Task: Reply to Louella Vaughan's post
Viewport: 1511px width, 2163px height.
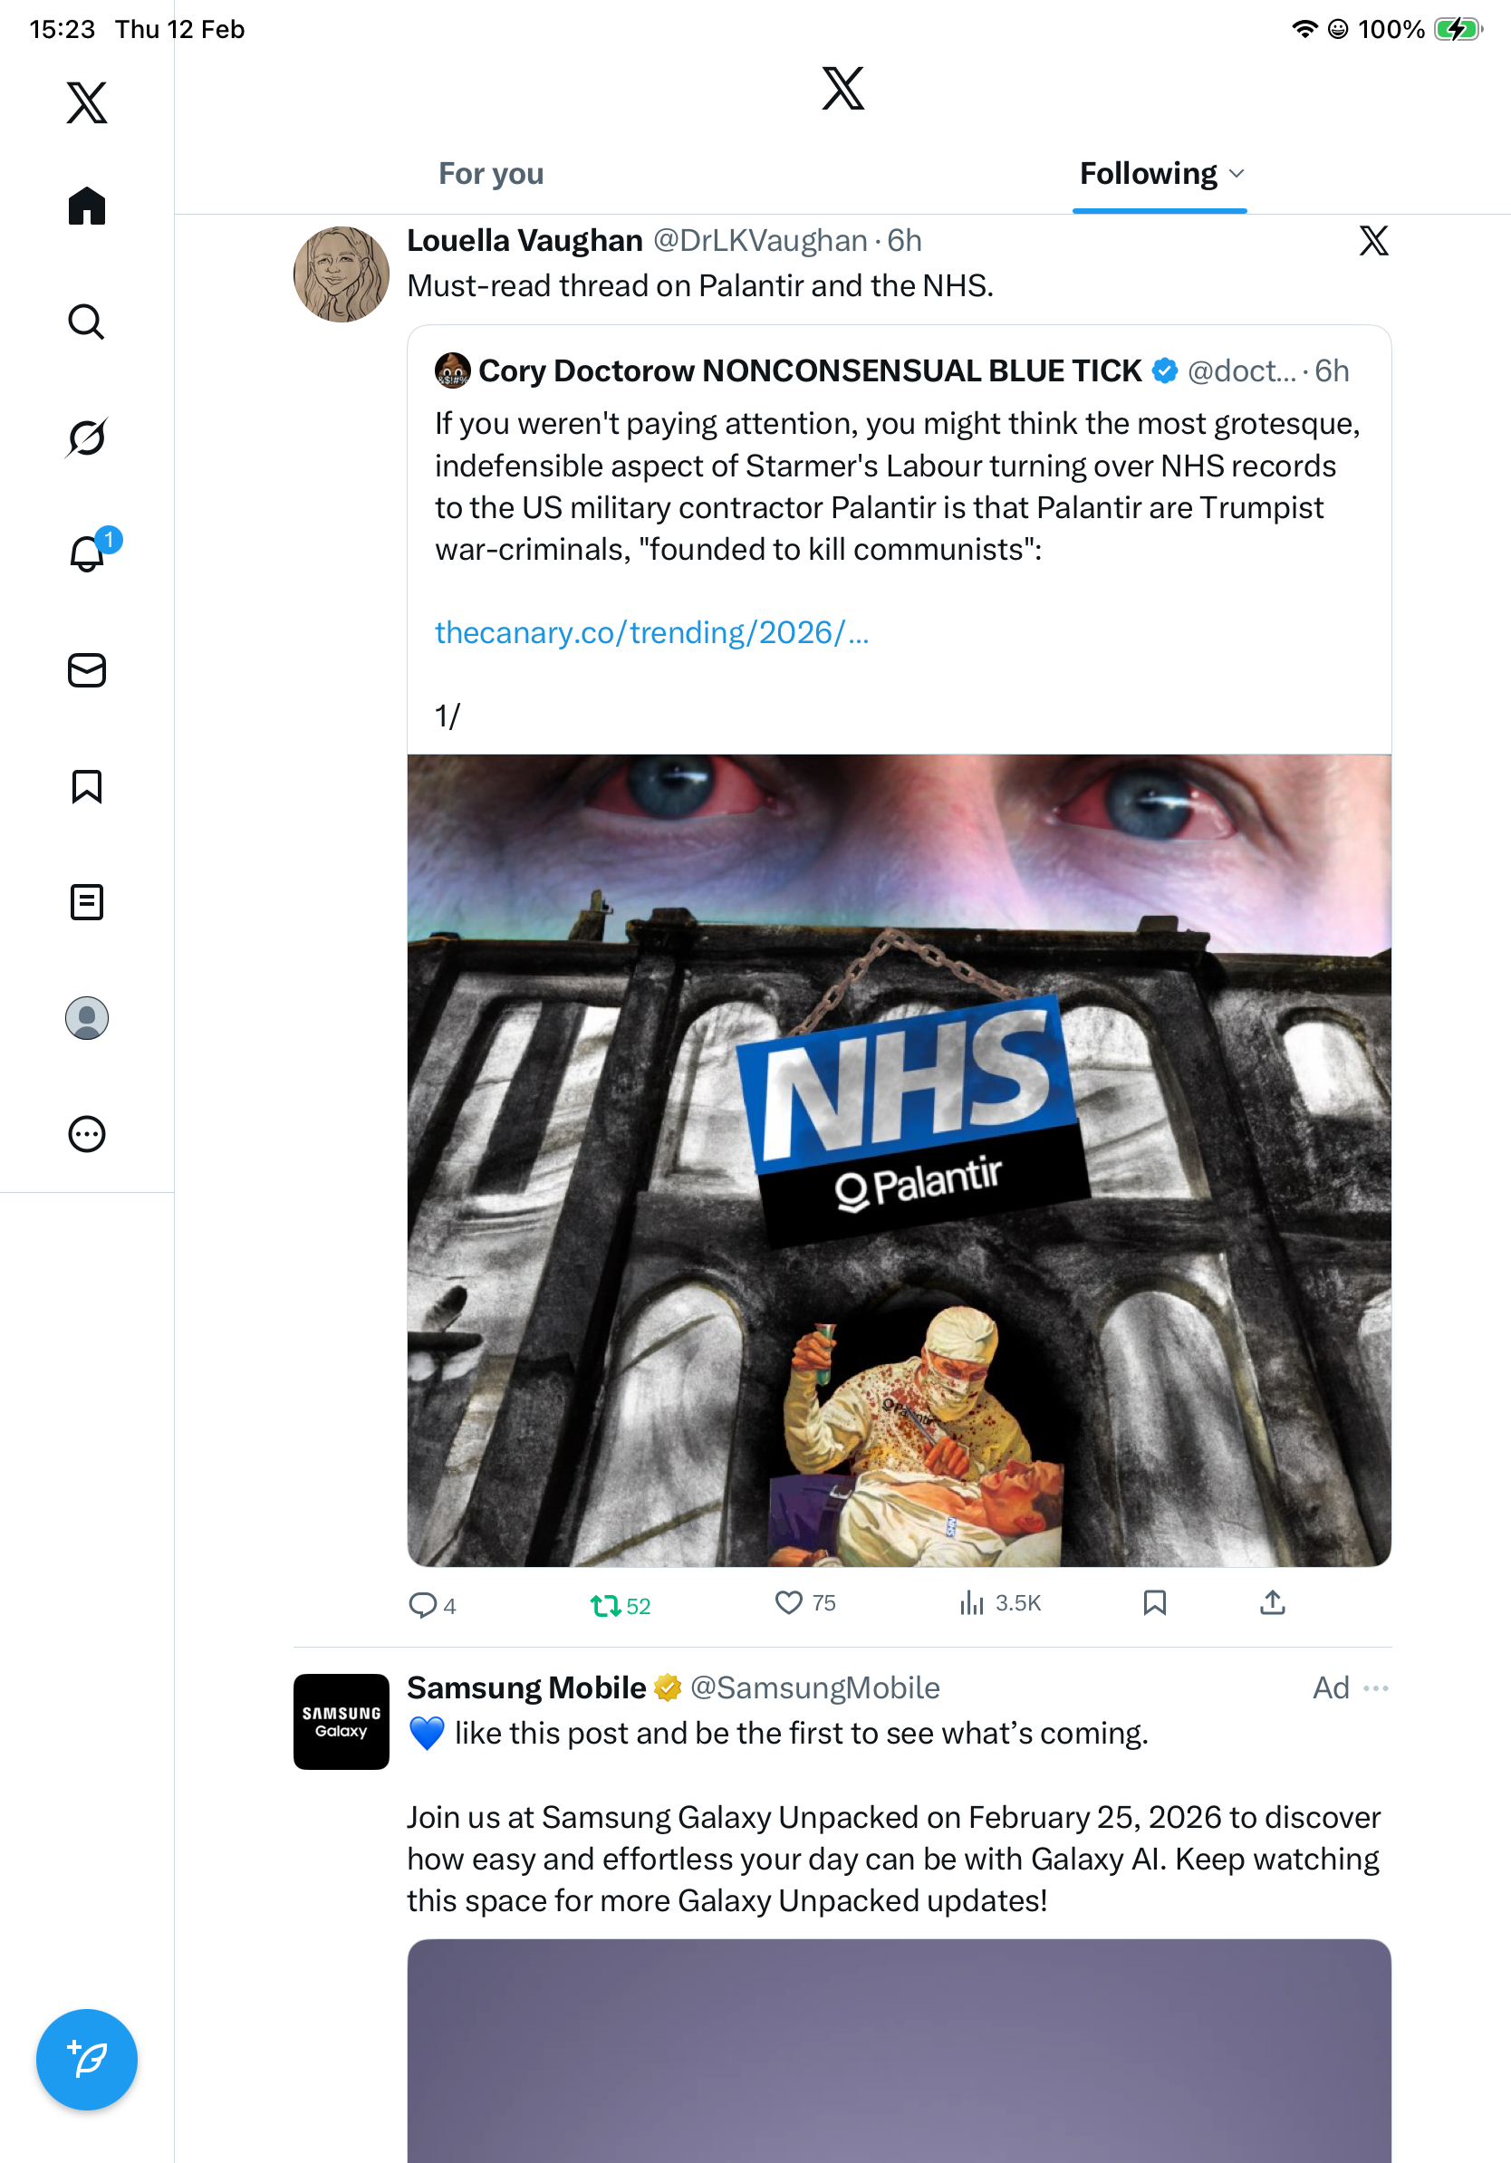Action: (x=422, y=1604)
